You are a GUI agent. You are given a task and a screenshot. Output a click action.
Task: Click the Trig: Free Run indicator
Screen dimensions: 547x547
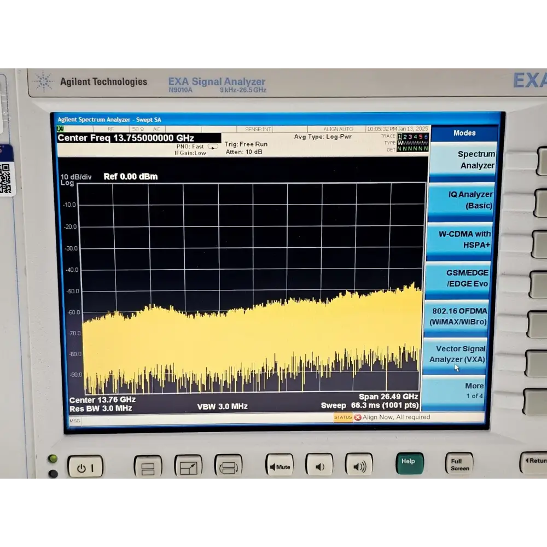pyautogui.click(x=246, y=144)
